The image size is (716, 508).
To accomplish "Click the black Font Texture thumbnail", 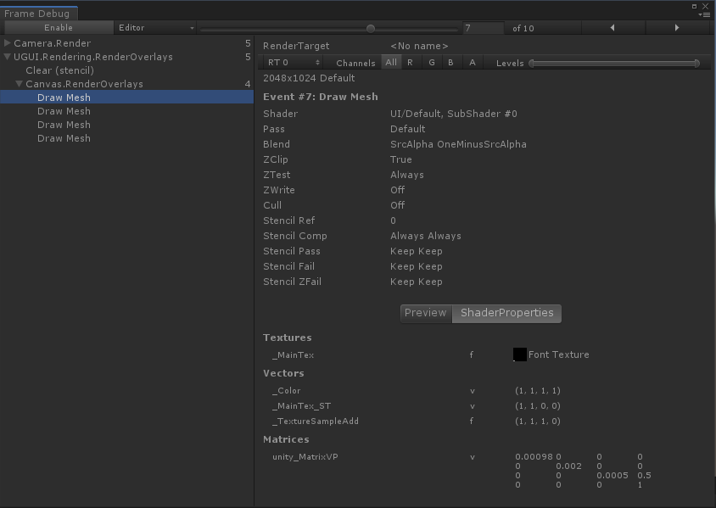I will [519, 354].
